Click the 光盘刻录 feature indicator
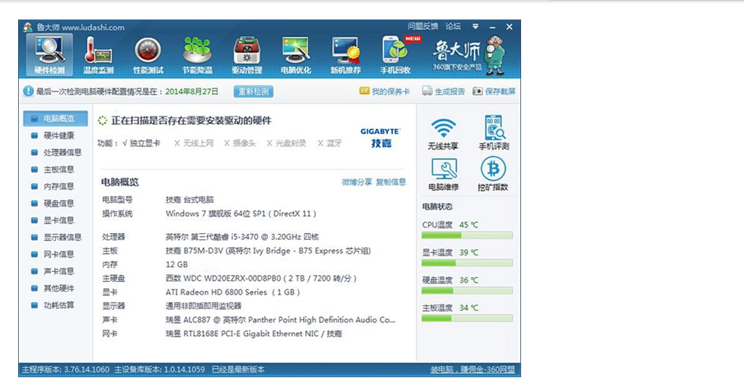Viewport: 744px width, 380px height. 286,143
